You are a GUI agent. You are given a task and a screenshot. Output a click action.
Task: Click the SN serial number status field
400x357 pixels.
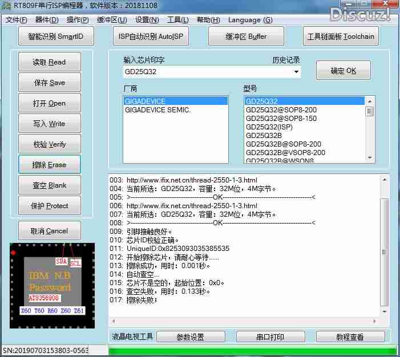[x=46, y=351]
